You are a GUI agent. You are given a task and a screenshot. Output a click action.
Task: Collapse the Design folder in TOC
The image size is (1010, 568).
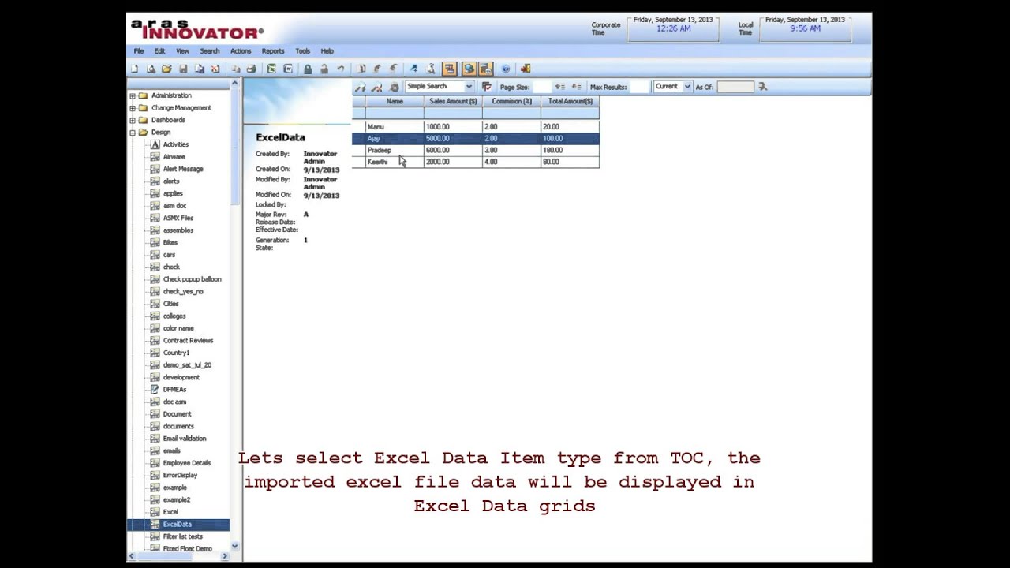click(133, 133)
